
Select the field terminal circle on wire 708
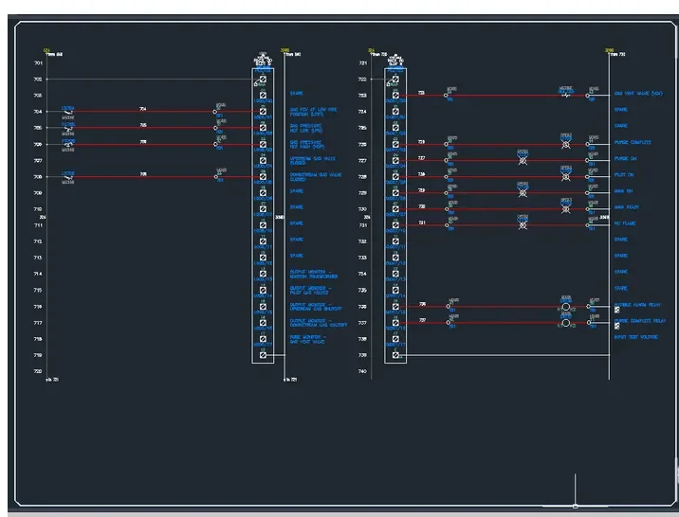(215, 177)
